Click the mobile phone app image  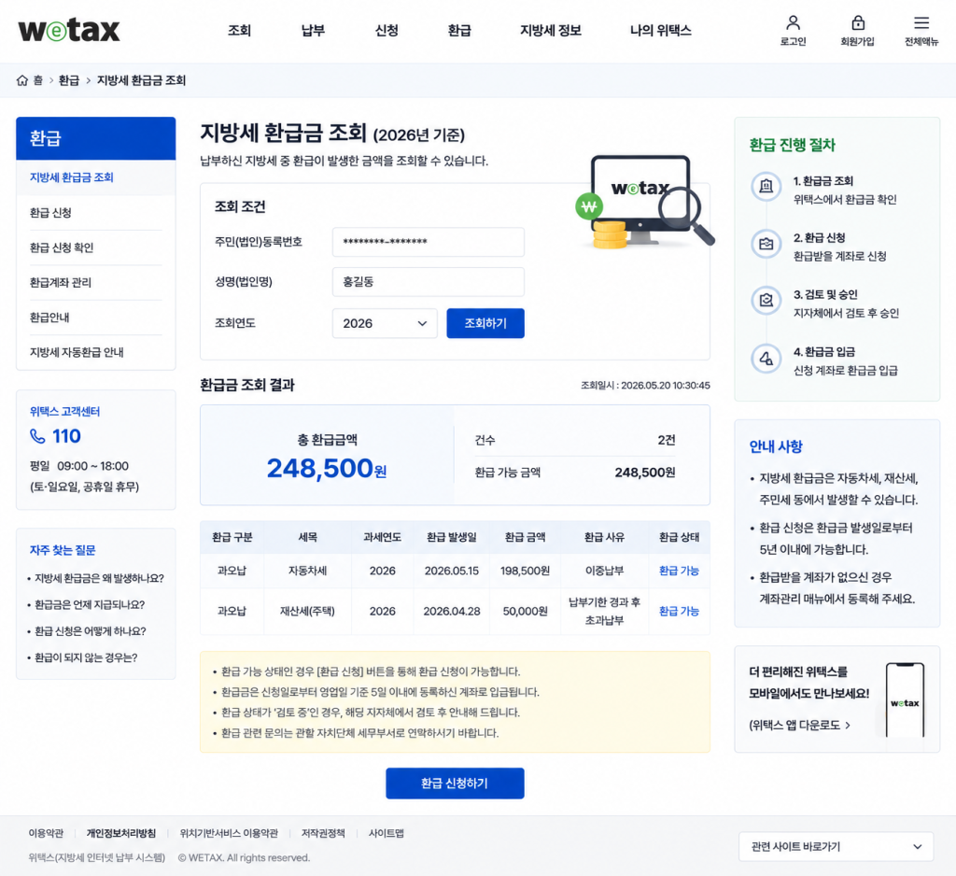coord(905,699)
